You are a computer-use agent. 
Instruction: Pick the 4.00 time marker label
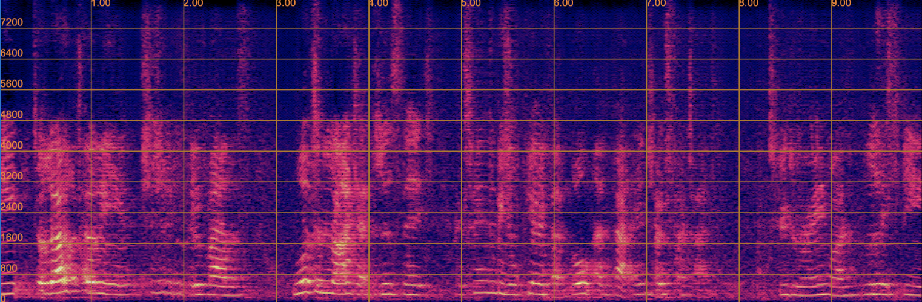[x=379, y=4]
